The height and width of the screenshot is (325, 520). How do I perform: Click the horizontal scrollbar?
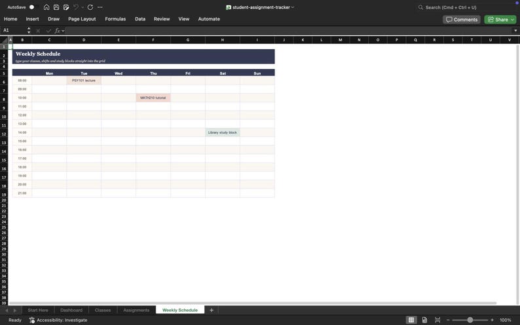tap(252, 303)
